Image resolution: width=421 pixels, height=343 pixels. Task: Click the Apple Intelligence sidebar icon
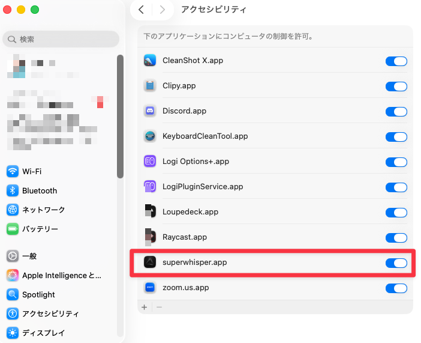coord(13,275)
